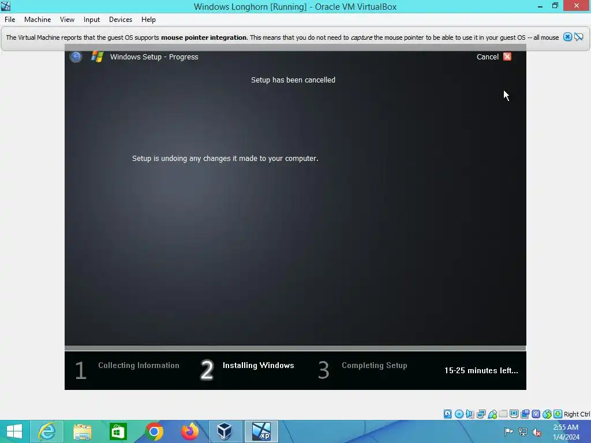The image size is (591, 443).
Task: Open the Windows Start button
Action: pyautogui.click(x=14, y=431)
